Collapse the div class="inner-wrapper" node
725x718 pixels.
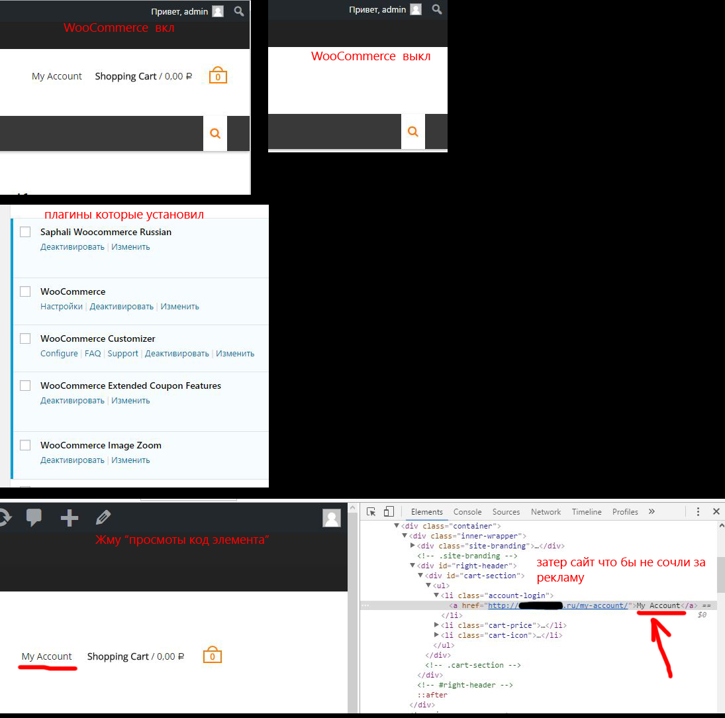(x=405, y=536)
